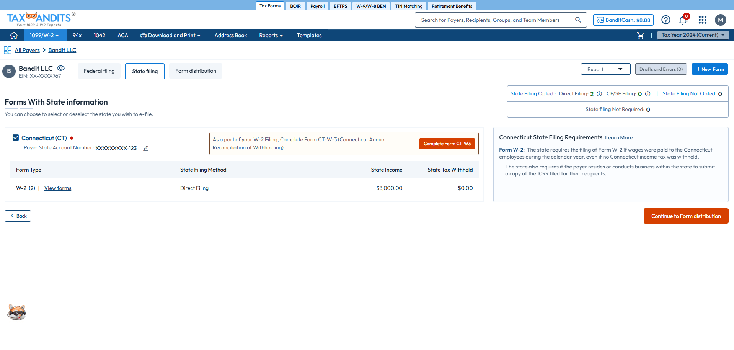
Task: Open the shopping cart icon
Action: (x=640, y=35)
